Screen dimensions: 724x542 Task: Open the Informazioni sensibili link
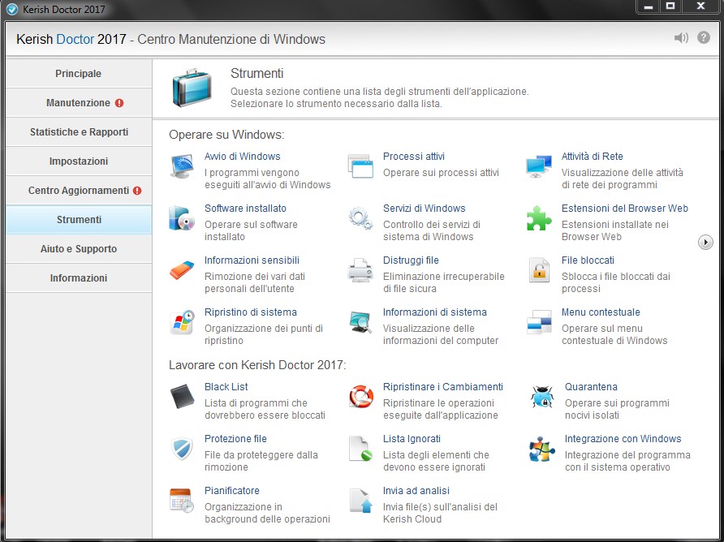tap(252, 260)
